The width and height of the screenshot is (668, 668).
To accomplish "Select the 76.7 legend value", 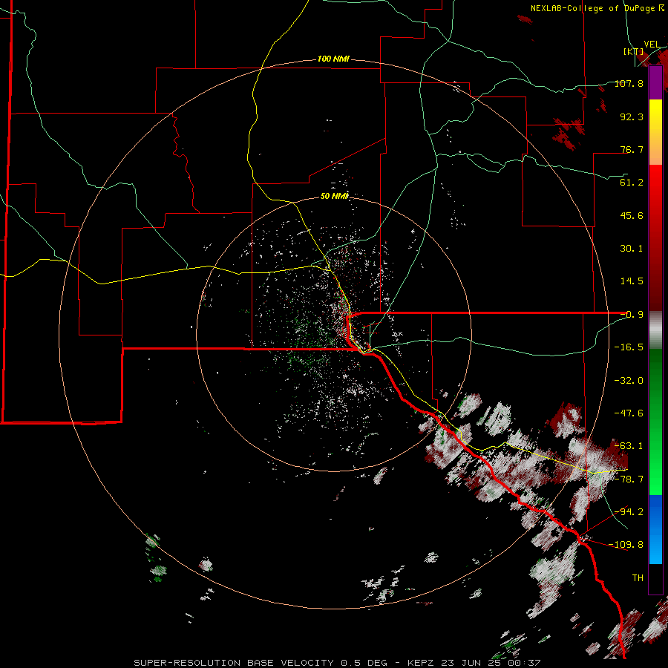I will [632, 149].
